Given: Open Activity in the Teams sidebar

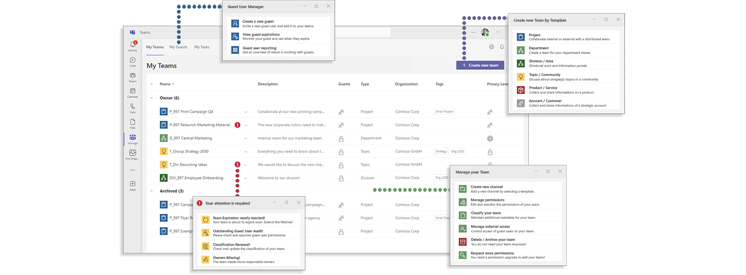Looking at the screenshot, I should tap(133, 46).
